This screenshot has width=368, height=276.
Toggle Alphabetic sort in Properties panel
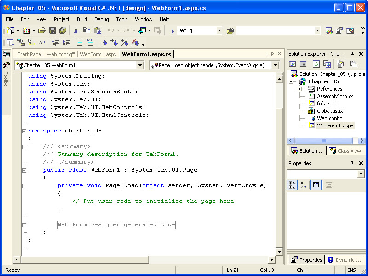tap(304, 185)
